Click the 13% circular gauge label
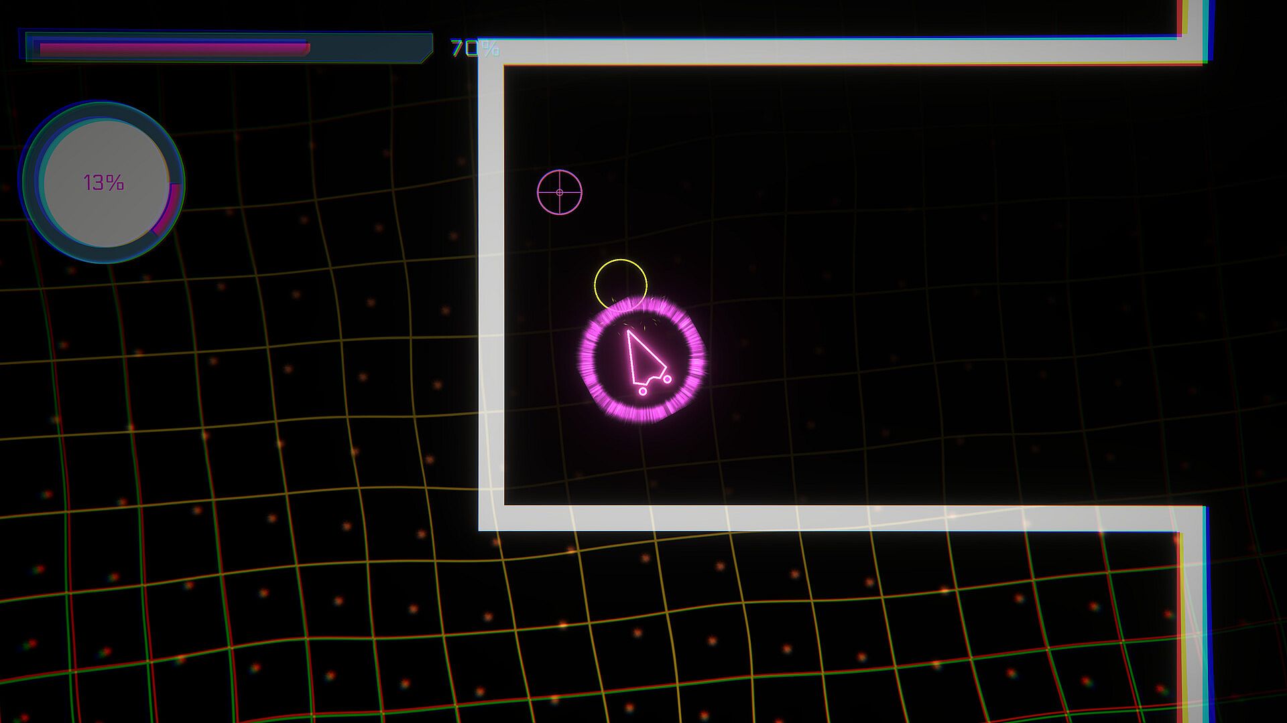1287x723 pixels. click(103, 182)
